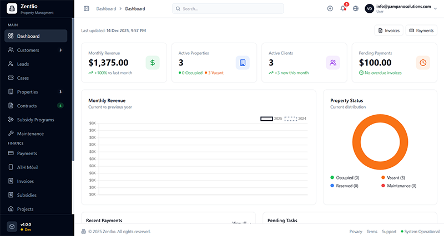The width and height of the screenshot is (444, 236).
Task: Open Leads in the sidebar
Action: click(36, 64)
